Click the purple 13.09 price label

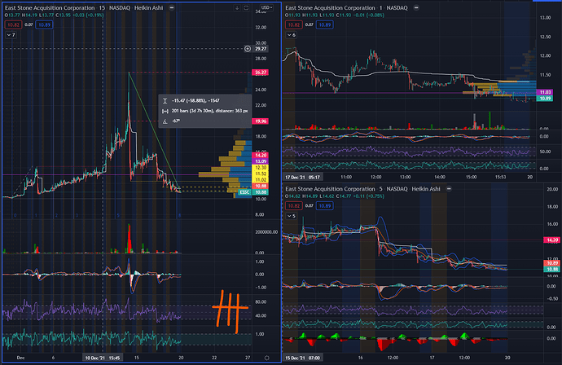point(261,161)
